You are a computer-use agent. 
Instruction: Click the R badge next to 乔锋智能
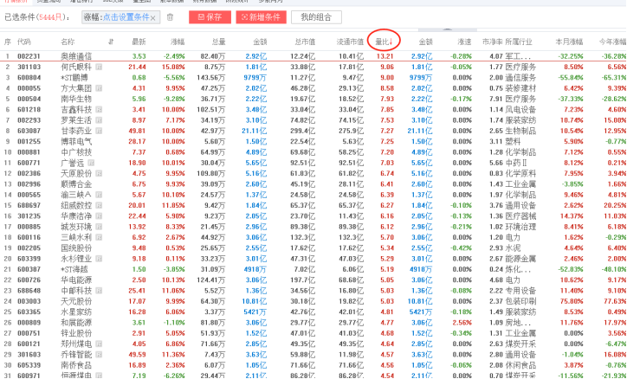click(99, 354)
